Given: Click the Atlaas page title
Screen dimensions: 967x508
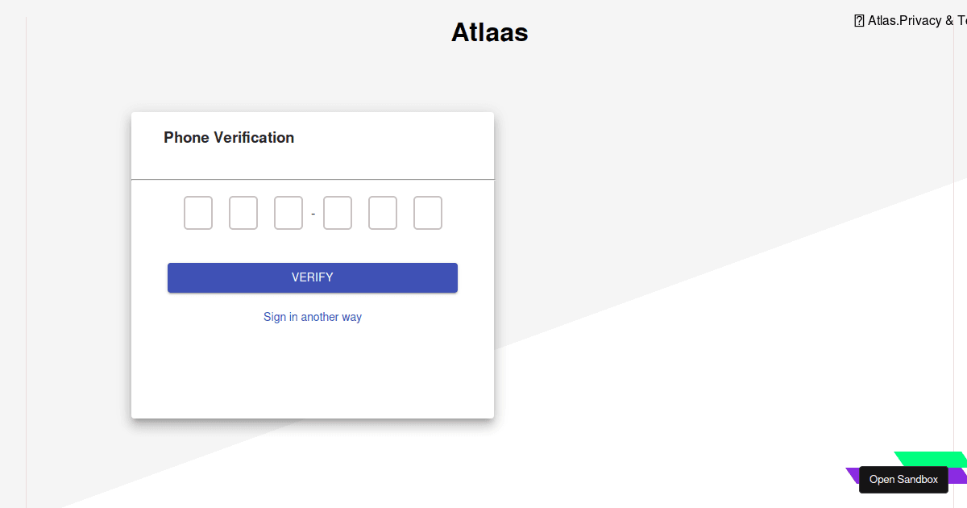Looking at the screenshot, I should point(489,32).
